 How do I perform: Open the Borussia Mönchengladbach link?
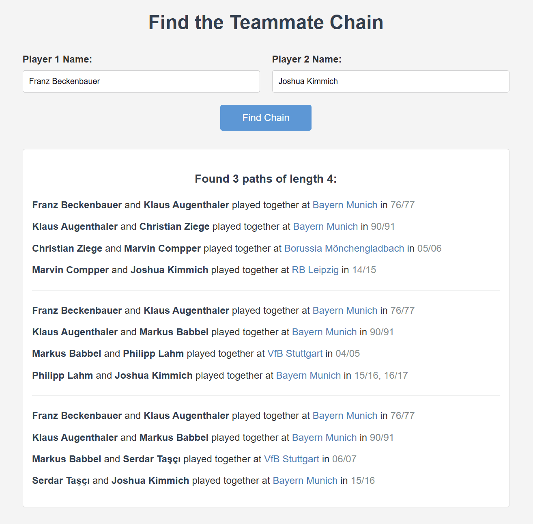344,248
